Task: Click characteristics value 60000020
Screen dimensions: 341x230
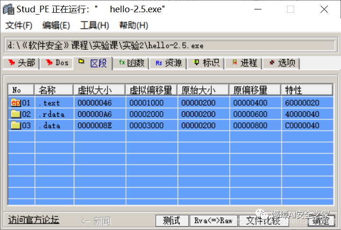Action: click(x=302, y=103)
